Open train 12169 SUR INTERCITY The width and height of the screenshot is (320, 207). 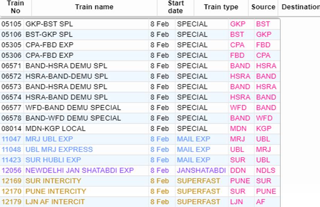[53, 181]
